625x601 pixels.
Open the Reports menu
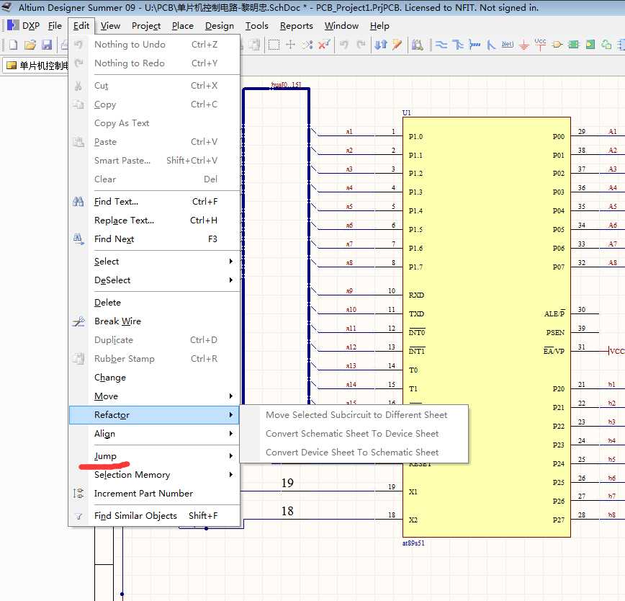296,26
